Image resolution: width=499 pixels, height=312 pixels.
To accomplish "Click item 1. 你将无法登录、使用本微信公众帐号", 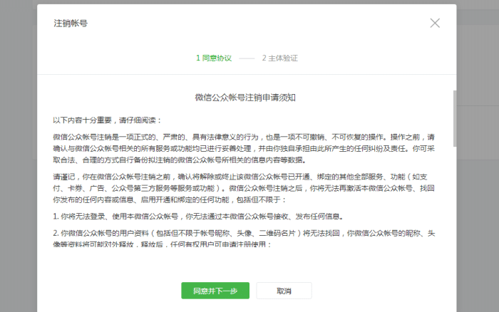I will click(x=198, y=217).
